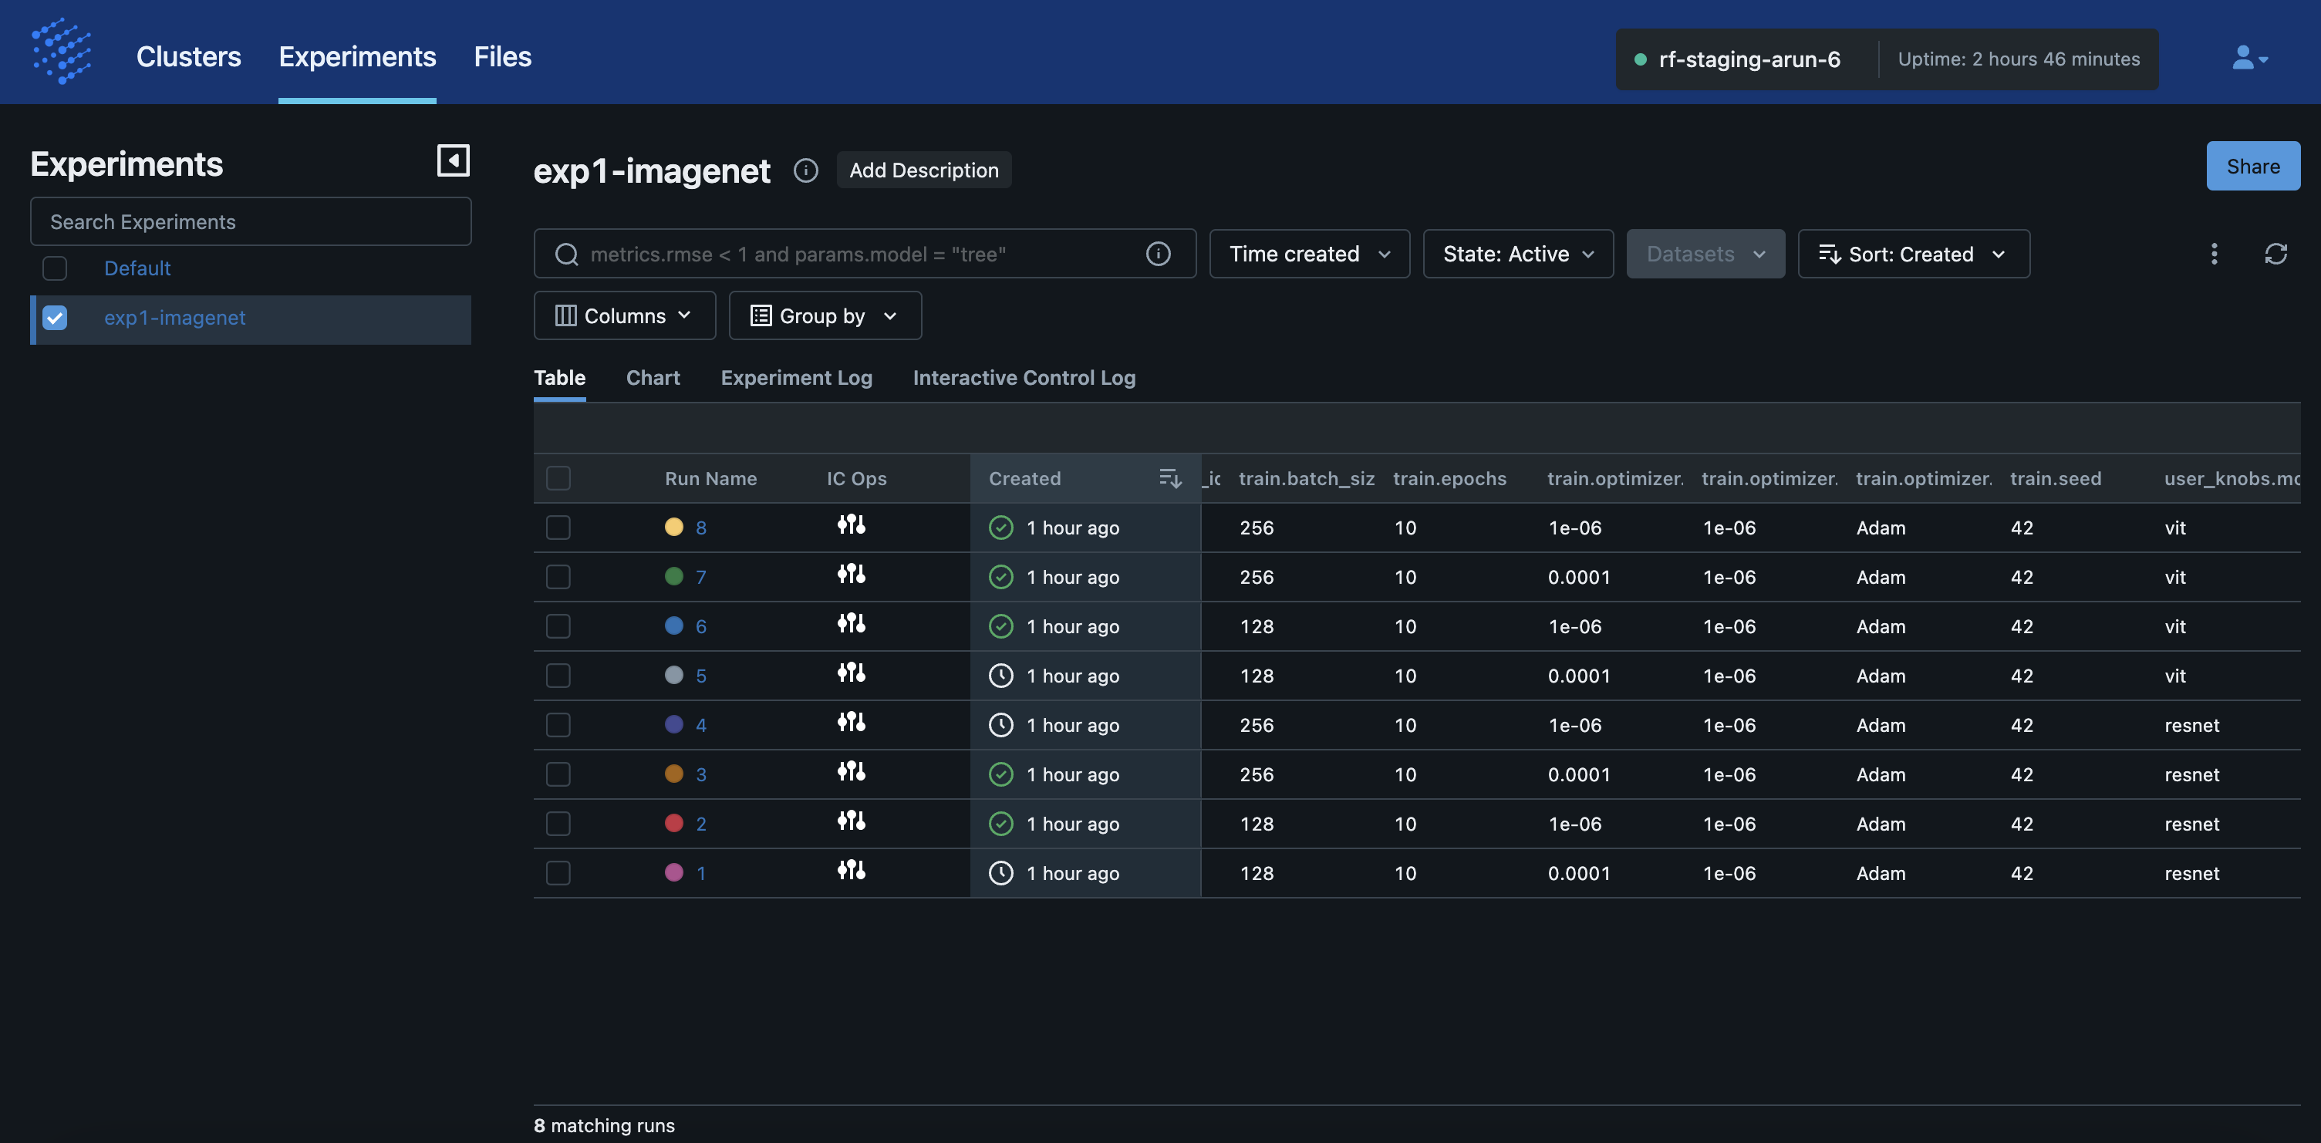2321x1143 pixels.
Task: Expand the Group by dropdown
Action: [825, 316]
